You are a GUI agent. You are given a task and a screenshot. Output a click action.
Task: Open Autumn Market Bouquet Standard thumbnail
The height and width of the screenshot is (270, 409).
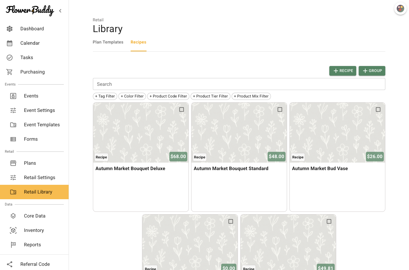pos(239,133)
